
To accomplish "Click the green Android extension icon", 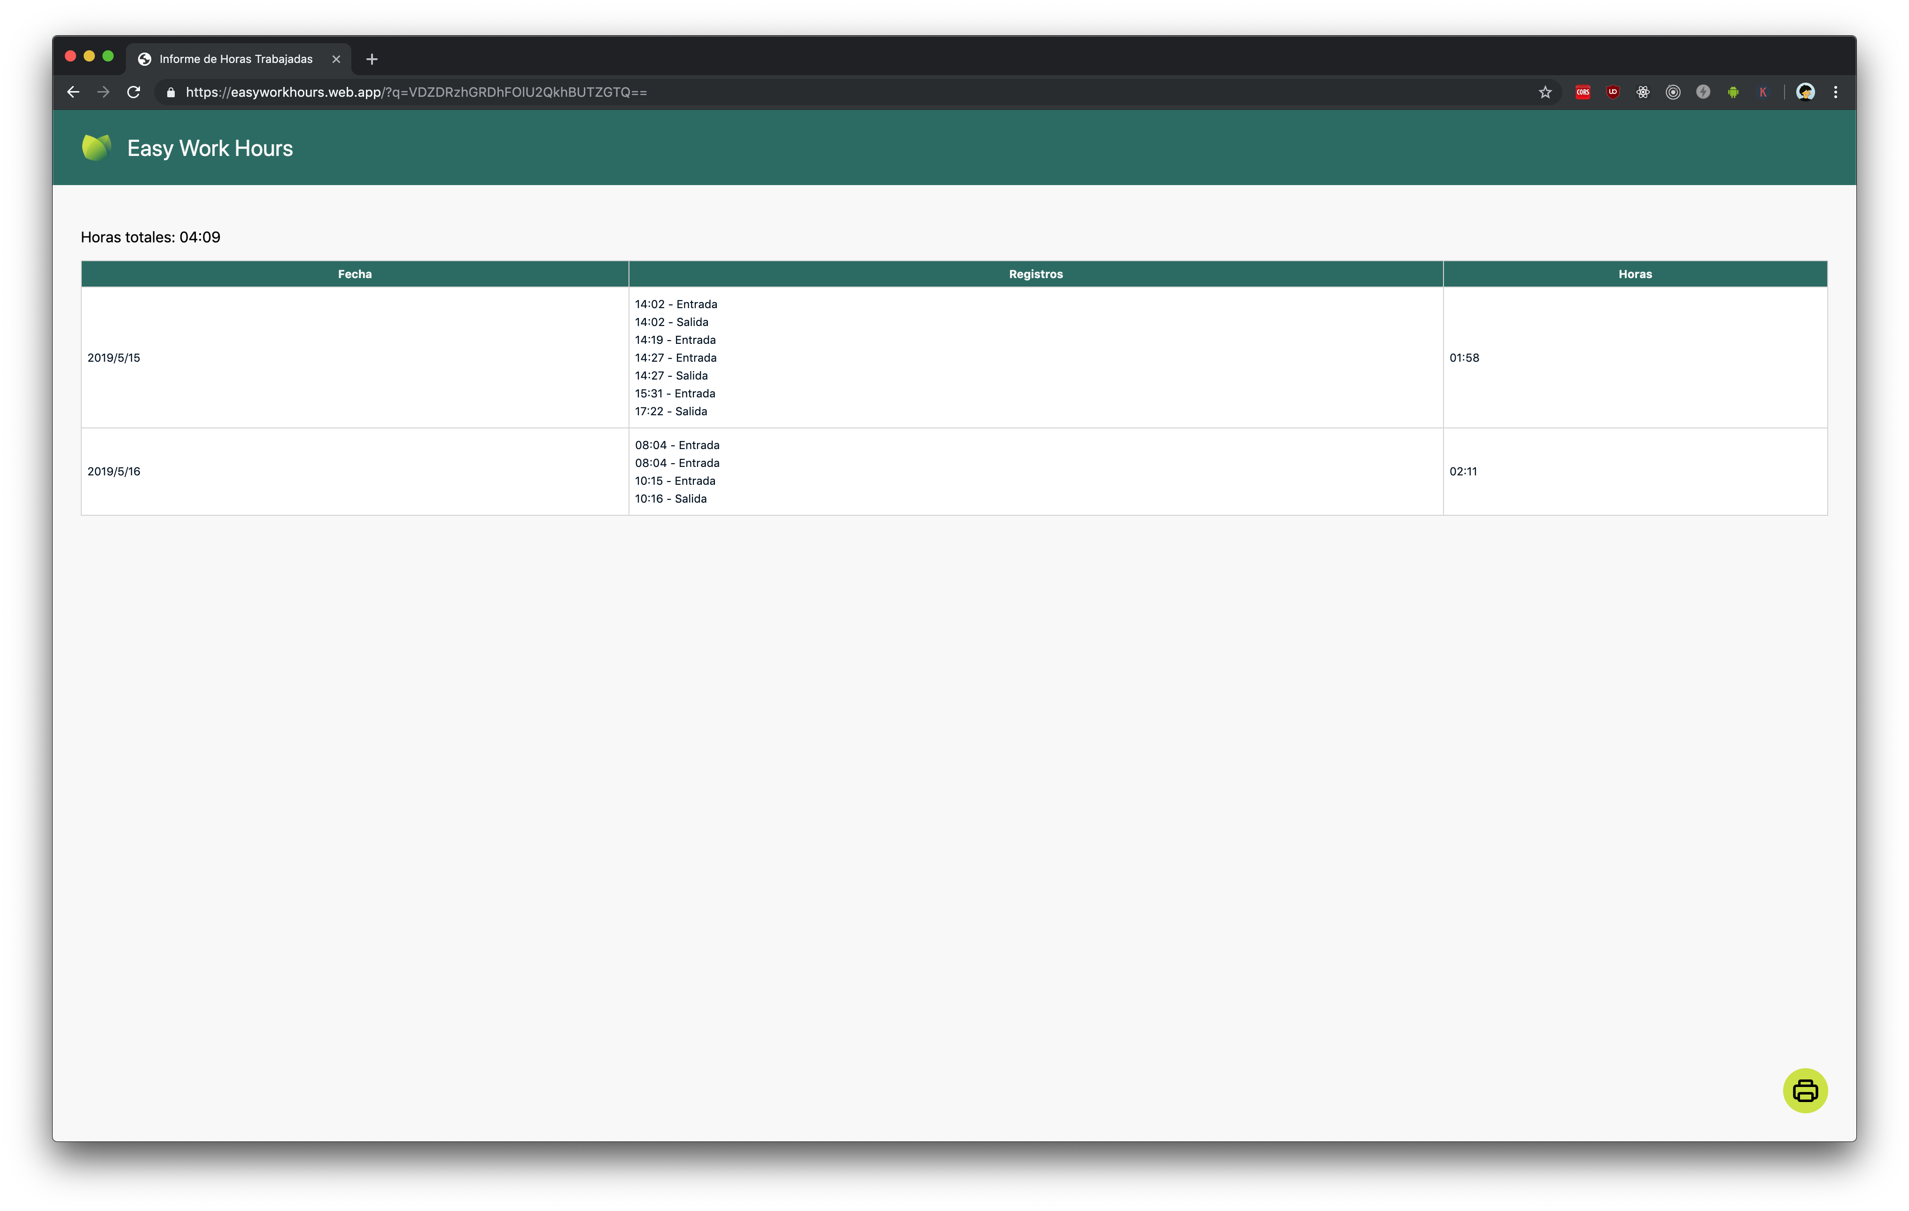I will click(1733, 92).
